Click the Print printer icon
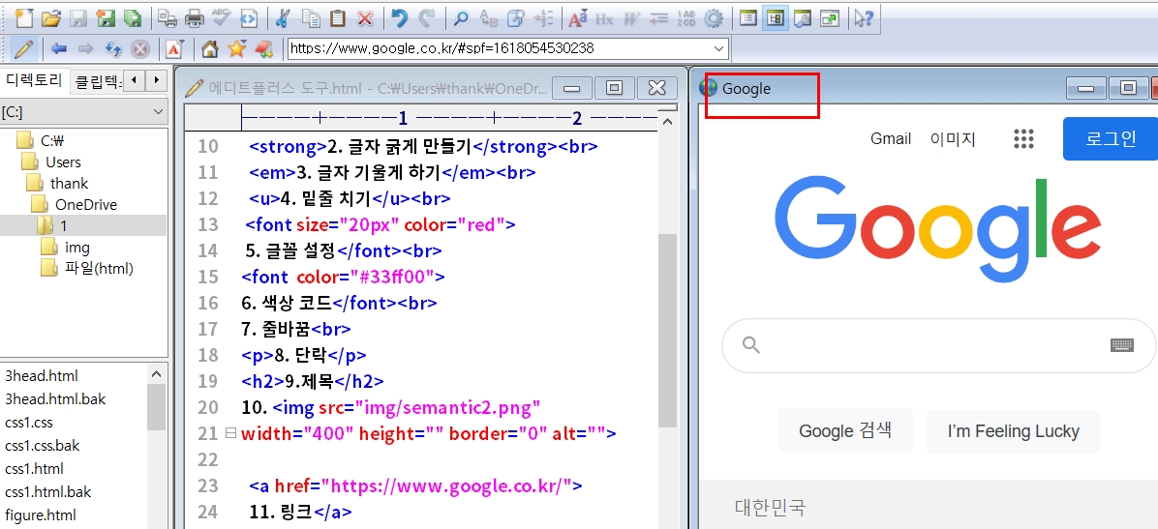Screen dimensions: 1158x529 [x=195, y=18]
